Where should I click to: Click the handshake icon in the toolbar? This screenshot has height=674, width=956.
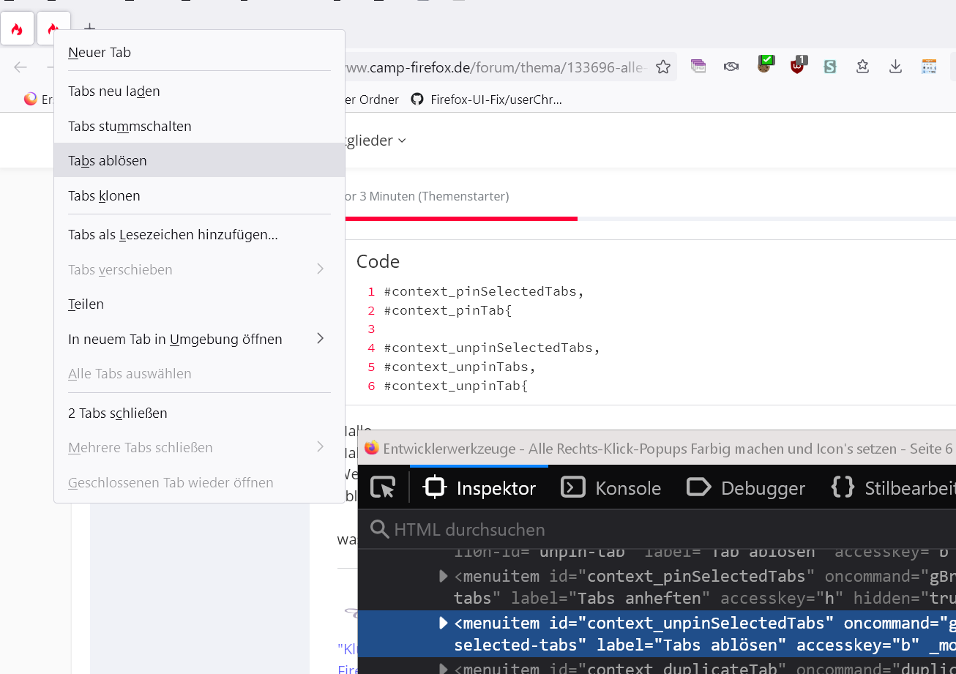[x=731, y=67]
